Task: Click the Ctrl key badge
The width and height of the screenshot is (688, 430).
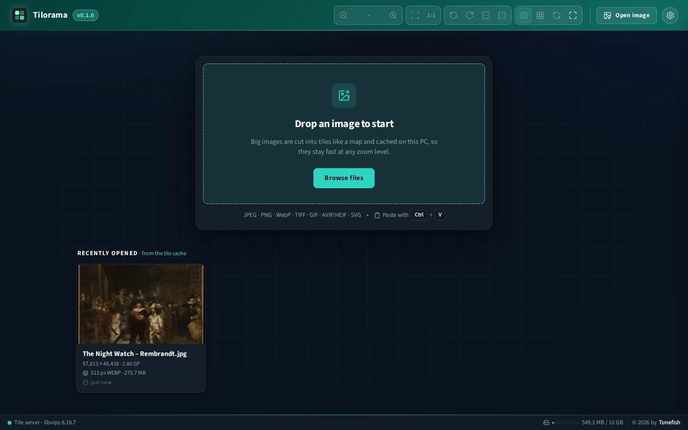Action: tap(419, 215)
